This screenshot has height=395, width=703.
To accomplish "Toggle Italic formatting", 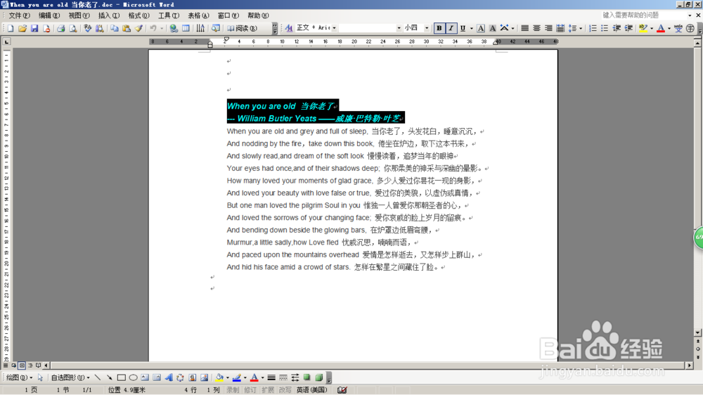I will pos(451,28).
